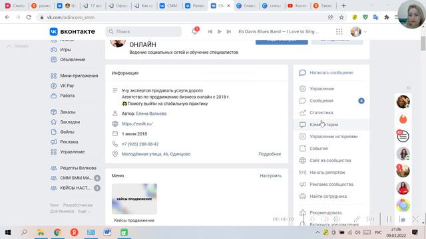The width and height of the screenshot is (426, 239).
Task: Click the Назад back-to-top control
Action: [18, 46]
